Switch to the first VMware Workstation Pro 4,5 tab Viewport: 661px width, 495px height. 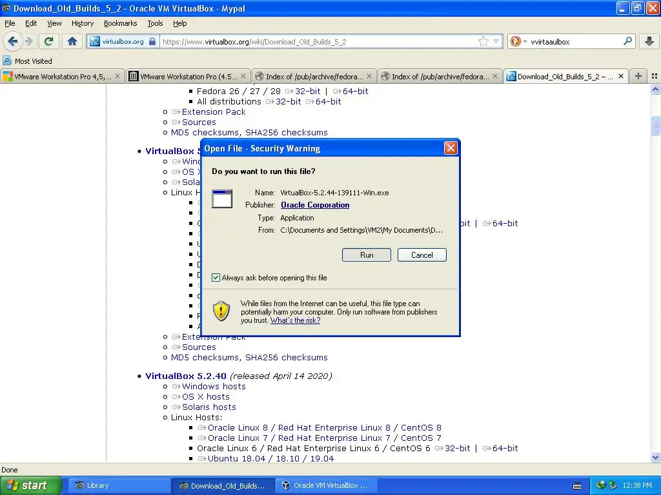pyautogui.click(x=63, y=76)
